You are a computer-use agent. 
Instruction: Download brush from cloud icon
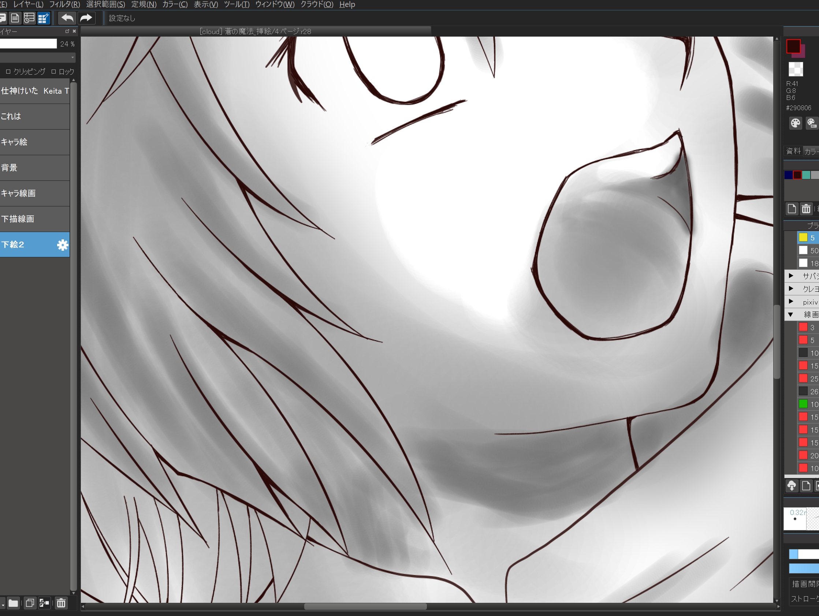click(792, 485)
